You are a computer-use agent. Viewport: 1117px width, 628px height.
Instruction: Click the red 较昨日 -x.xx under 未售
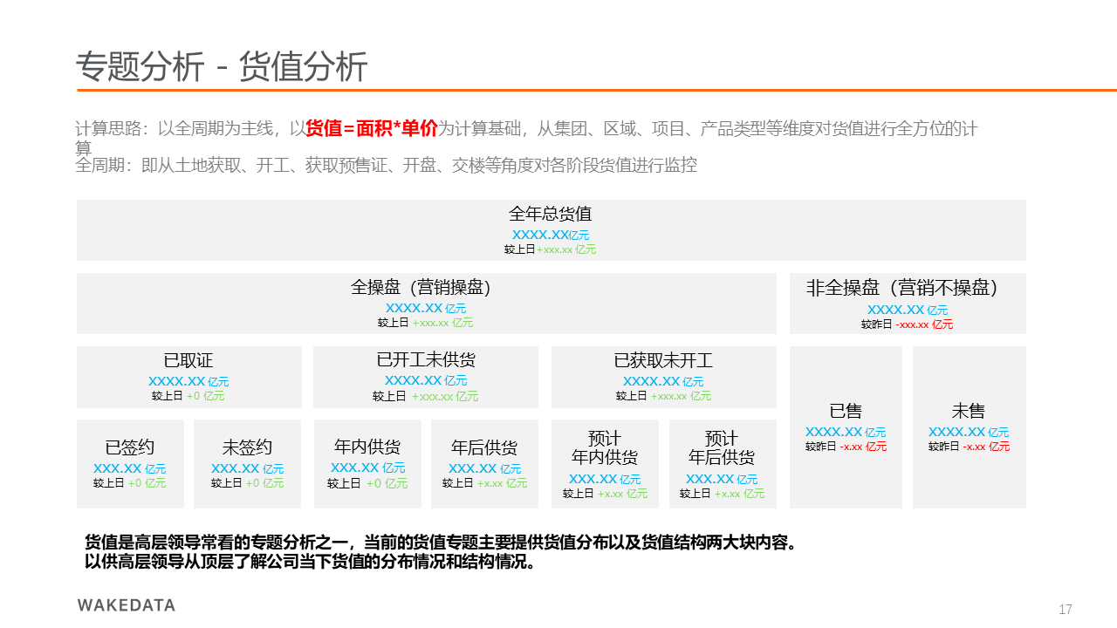(x=970, y=447)
